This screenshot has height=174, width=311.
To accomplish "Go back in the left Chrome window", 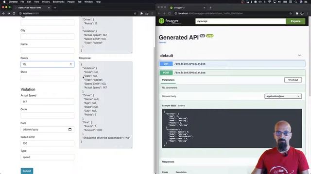I will [x=3, y=14].
